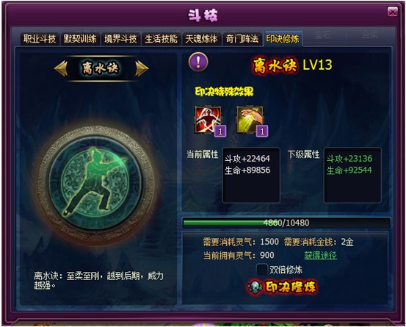The image size is (406, 327).
Task: Close the 斗技 window with X
Action: click(x=392, y=12)
